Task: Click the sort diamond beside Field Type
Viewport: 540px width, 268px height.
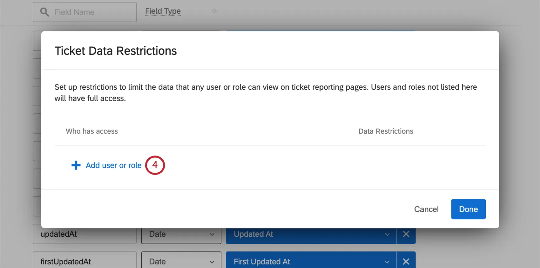Action: 214,11
